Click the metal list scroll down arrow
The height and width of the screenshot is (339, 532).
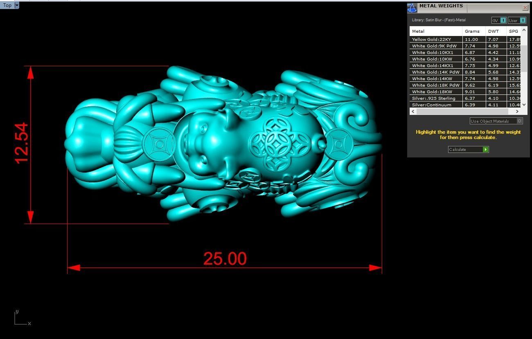(x=524, y=105)
